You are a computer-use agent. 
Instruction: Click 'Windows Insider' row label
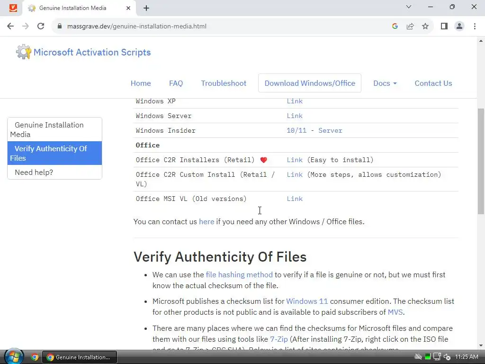click(x=165, y=131)
